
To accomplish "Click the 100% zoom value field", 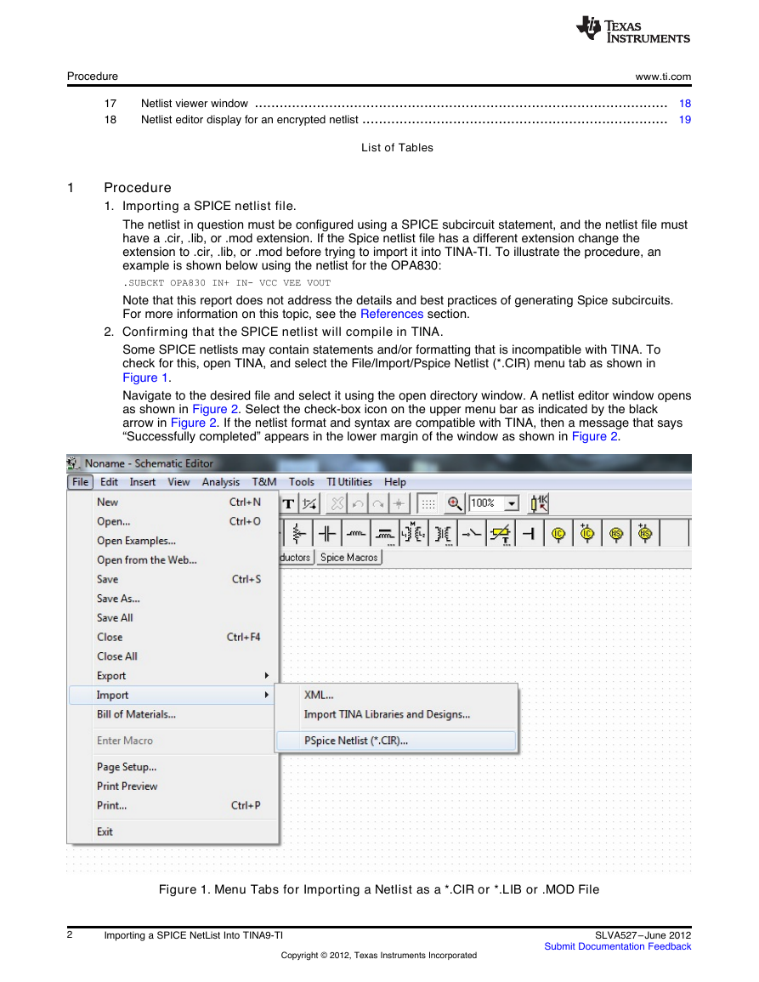I will [x=487, y=503].
